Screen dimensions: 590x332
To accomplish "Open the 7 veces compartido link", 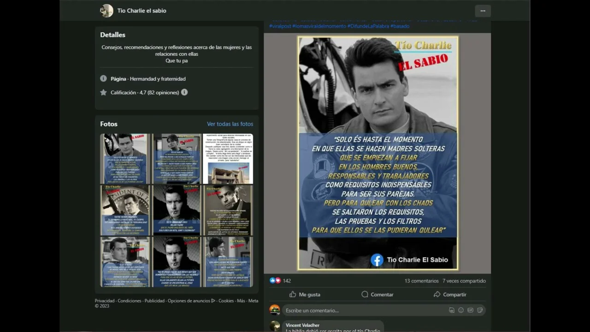I will click(464, 281).
